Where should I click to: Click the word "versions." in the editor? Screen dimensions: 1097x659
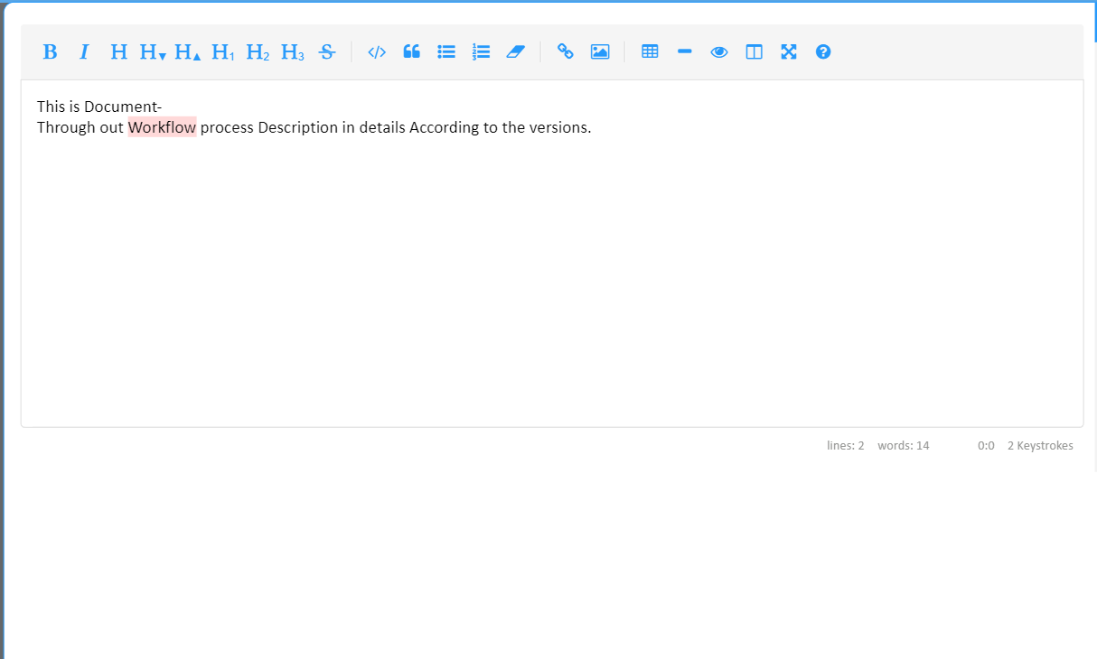pos(560,127)
